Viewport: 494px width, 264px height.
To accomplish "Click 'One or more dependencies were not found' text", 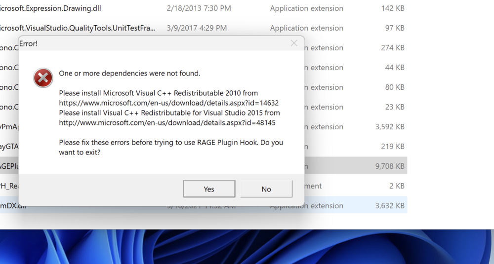I will coord(129,74).
